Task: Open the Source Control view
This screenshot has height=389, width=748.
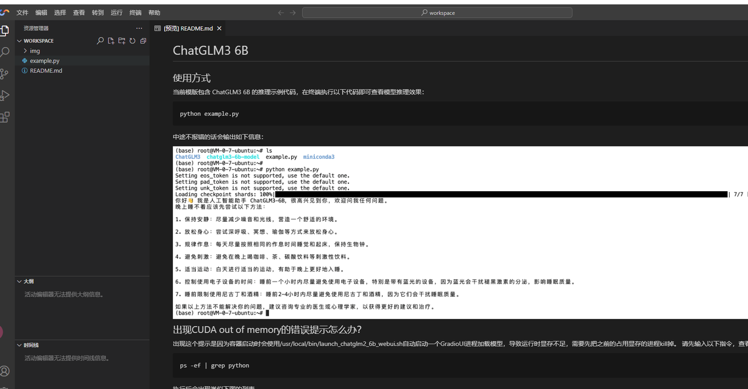Action: [5, 74]
